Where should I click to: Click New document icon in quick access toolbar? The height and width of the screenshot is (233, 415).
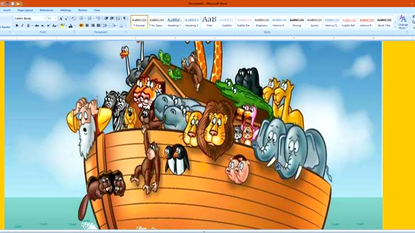13,4
